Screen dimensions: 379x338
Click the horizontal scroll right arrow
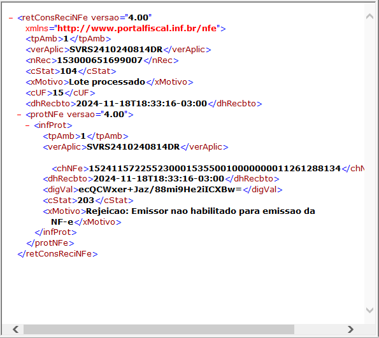(x=350, y=329)
